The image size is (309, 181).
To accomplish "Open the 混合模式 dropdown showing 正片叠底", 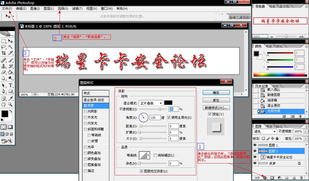I will click(x=151, y=103).
